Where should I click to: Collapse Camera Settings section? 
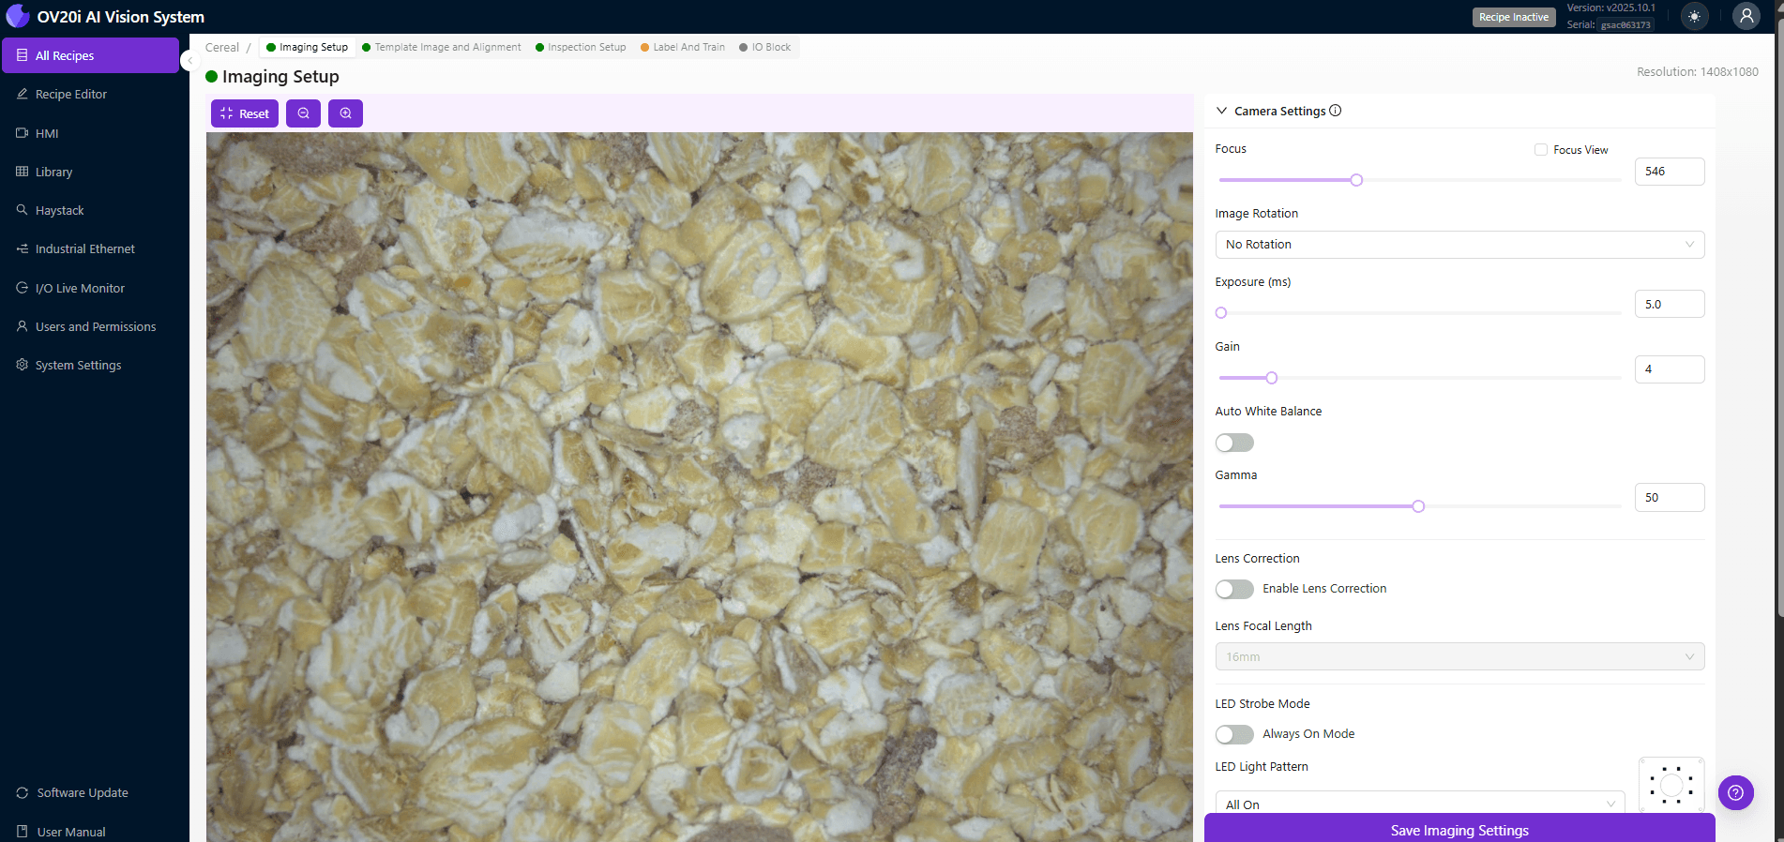click(x=1221, y=111)
